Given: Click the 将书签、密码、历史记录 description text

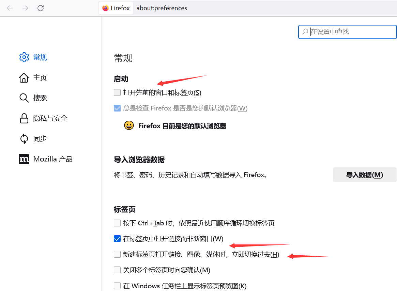Looking at the screenshot, I should coord(191,175).
